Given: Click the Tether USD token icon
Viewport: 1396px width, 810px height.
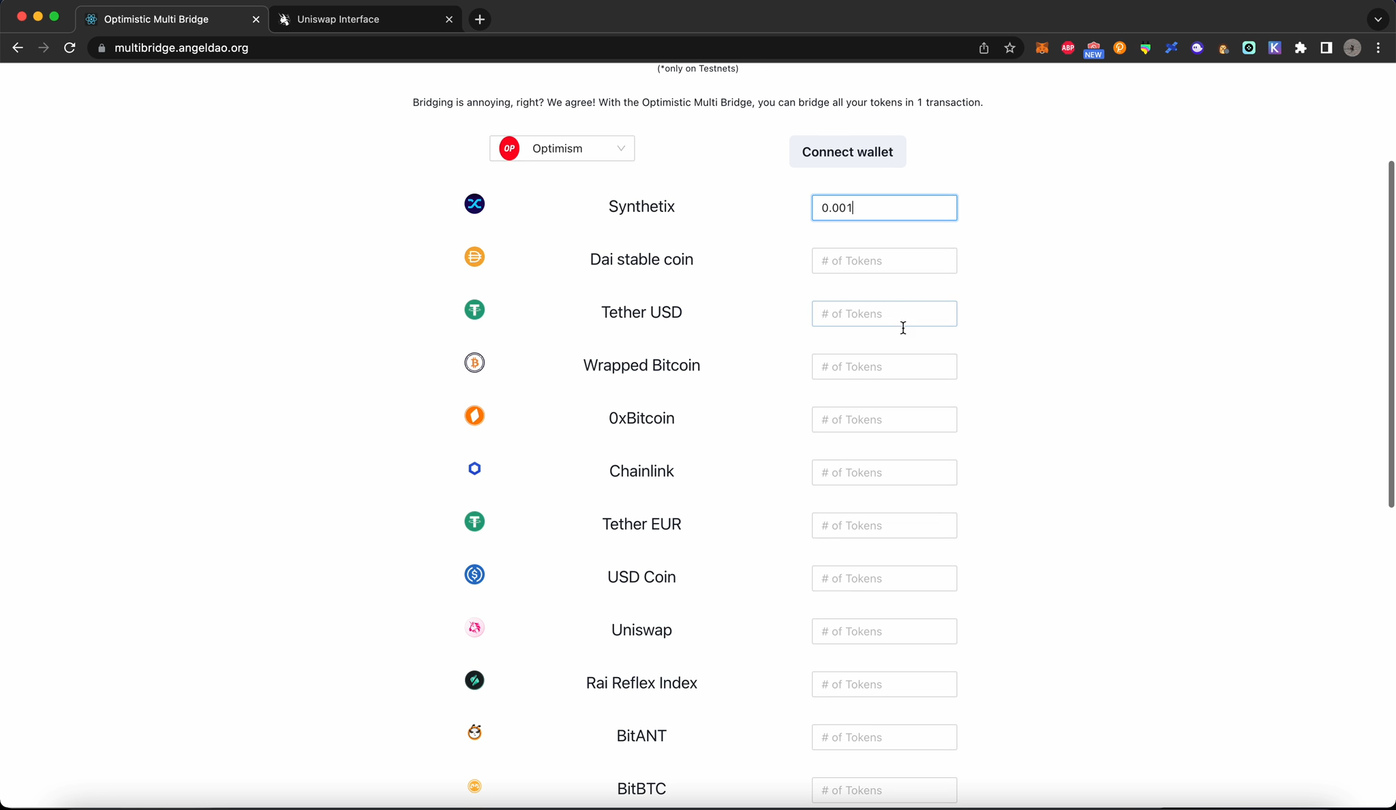Looking at the screenshot, I should [474, 310].
